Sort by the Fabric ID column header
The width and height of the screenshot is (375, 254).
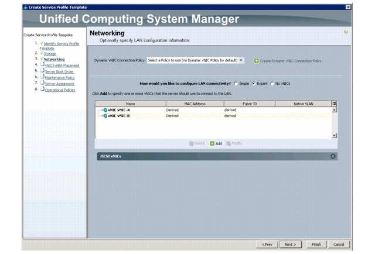(250, 104)
